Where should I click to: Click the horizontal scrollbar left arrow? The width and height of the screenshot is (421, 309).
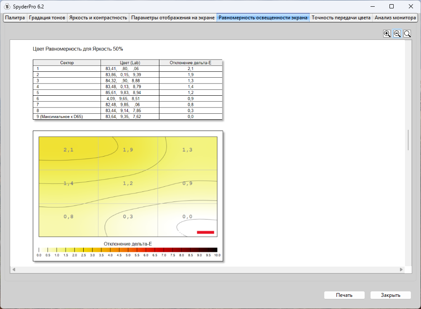coord(14,270)
